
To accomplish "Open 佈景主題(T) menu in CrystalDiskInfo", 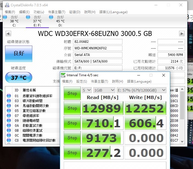I will click(x=57, y=12).
